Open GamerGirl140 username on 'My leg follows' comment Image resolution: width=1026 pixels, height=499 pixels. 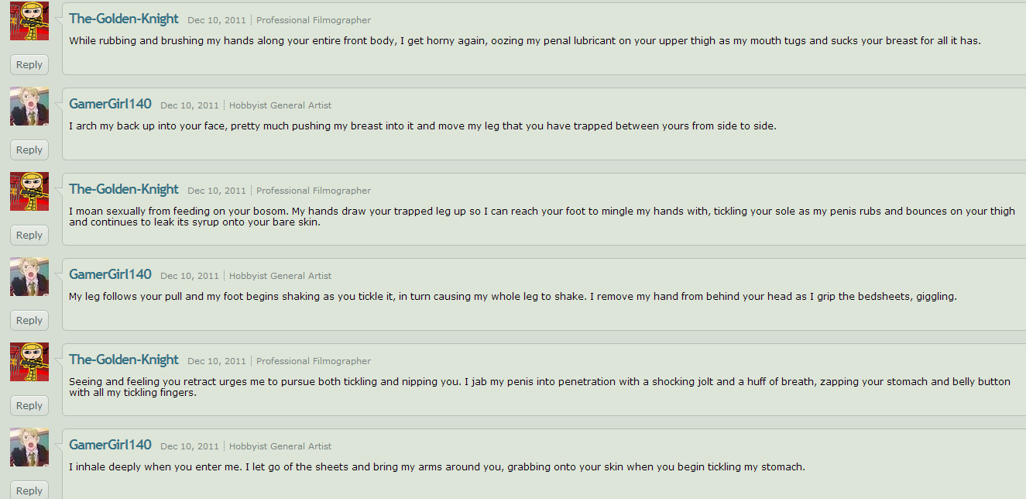point(110,274)
